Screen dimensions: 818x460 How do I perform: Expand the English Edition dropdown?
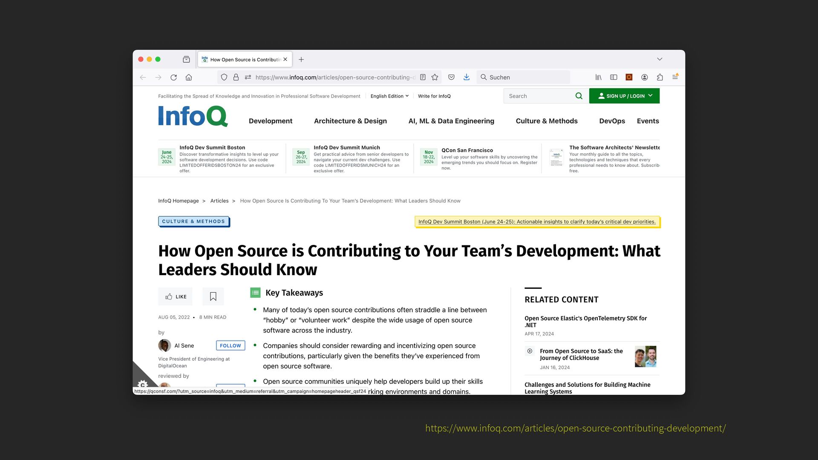click(x=389, y=96)
